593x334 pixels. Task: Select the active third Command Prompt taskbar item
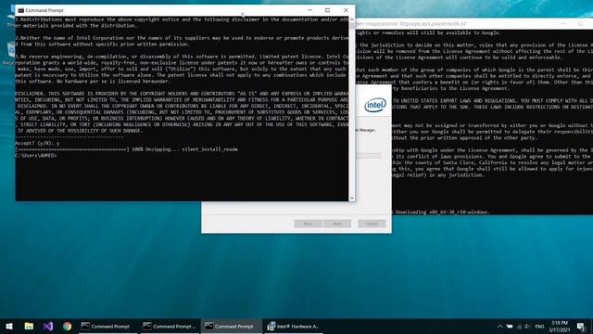click(x=232, y=326)
